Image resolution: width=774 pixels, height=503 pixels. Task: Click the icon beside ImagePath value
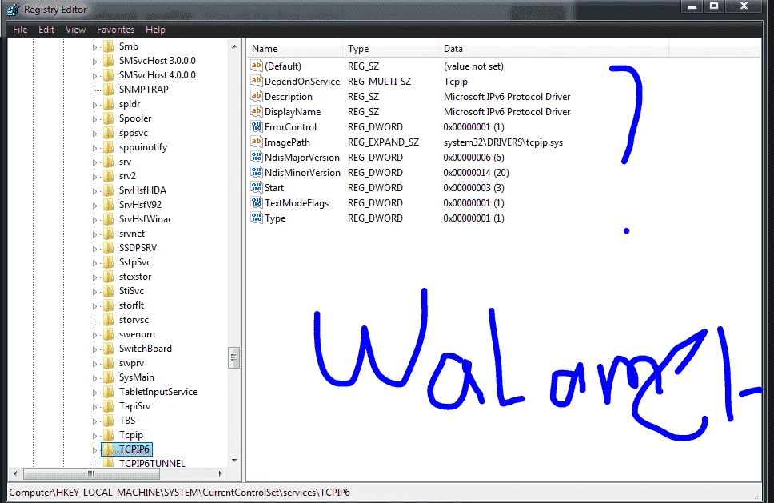(x=256, y=142)
